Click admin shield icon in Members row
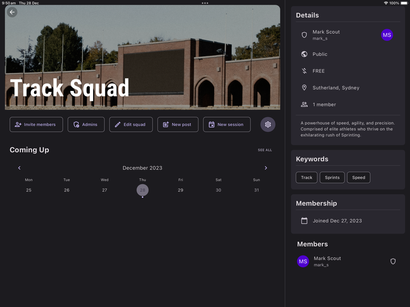Viewport: 410px width, 307px height. [x=393, y=261]
